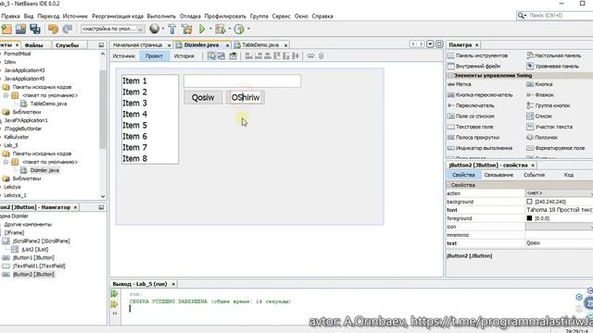Click the background color swatch in properties

(529, 202)
